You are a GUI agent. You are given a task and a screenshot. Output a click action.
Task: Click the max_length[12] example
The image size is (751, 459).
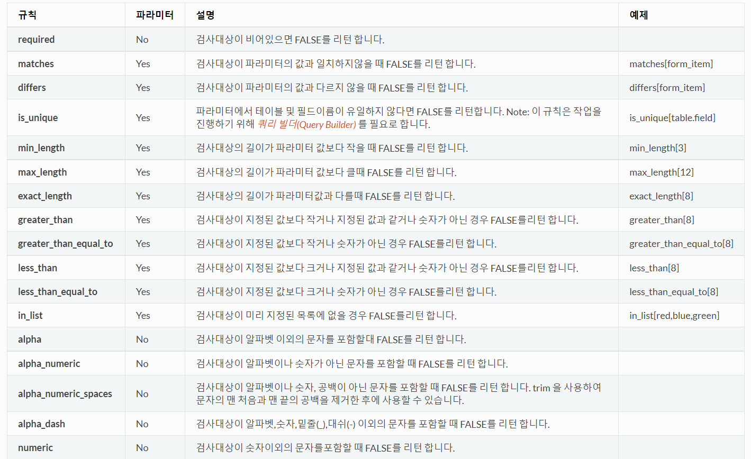(x=661, y=172)
